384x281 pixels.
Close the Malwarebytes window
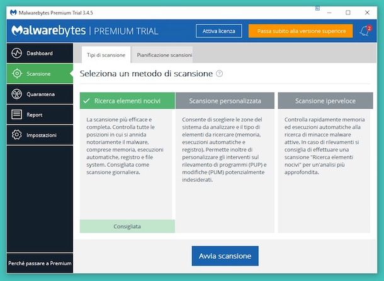[x=367, y=13]
